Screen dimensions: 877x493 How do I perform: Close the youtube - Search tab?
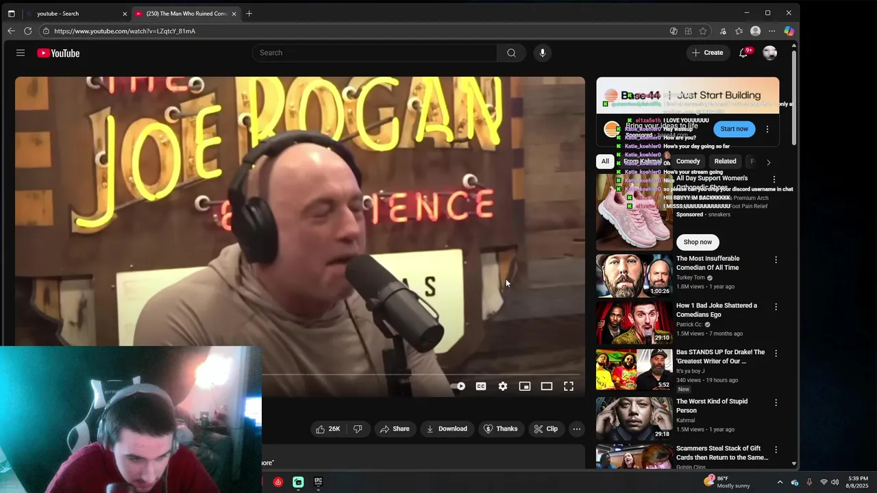(125, 14)
